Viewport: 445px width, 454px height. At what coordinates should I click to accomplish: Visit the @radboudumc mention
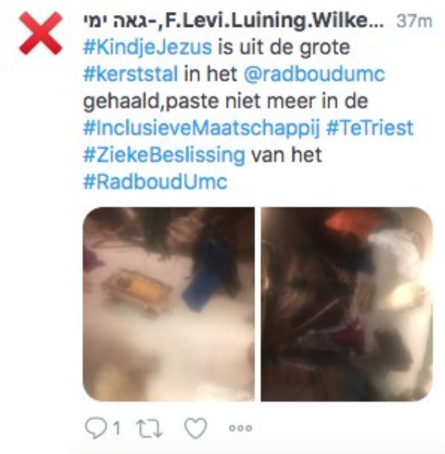point(314,74)
